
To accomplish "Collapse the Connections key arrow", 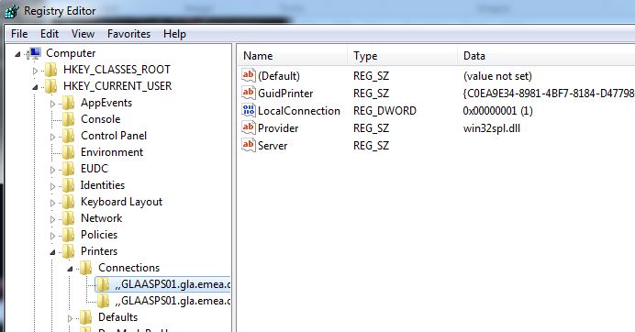I will click(x=70, y=269).
